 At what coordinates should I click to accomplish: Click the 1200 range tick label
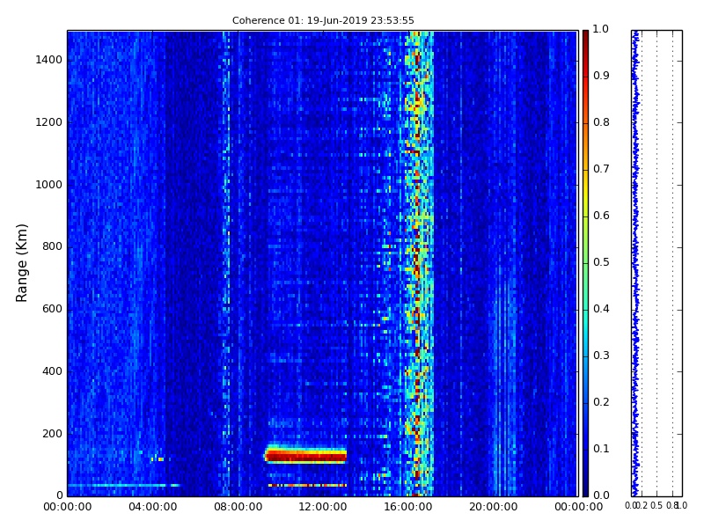coord(49,122)
